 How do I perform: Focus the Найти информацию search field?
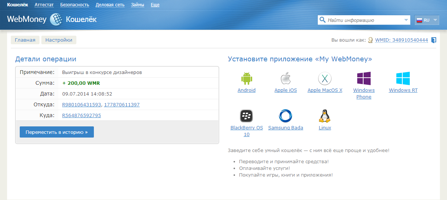pyautogui.click(x=364, y=20)
